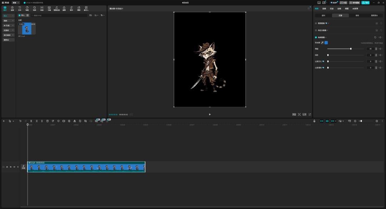Click the reverse playback icon in timeline toolbar
Screen dimensions: 386x209
coord(69,121)
